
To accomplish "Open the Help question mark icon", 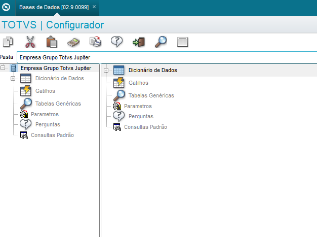I will click(x=116, y=42).
